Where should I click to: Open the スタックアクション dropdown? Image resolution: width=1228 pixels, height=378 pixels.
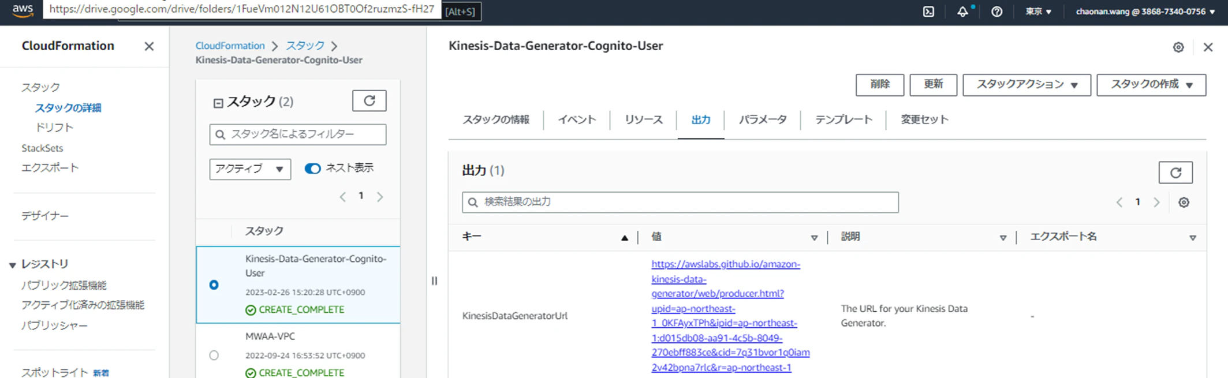(1027, 85)
